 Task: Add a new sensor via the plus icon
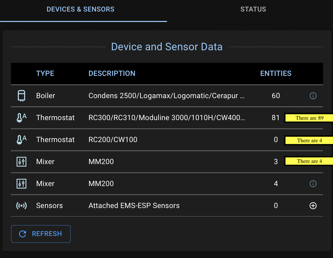coord(313,206)
